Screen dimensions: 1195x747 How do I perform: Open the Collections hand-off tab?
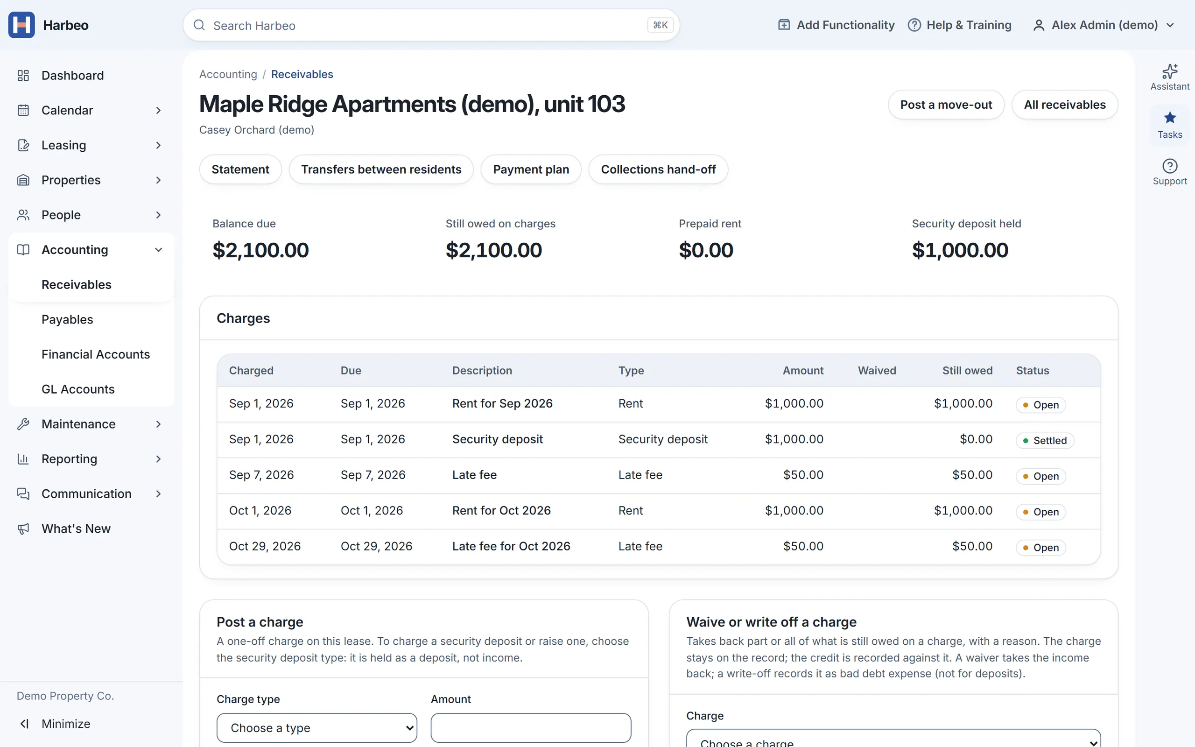coord(658,169)
